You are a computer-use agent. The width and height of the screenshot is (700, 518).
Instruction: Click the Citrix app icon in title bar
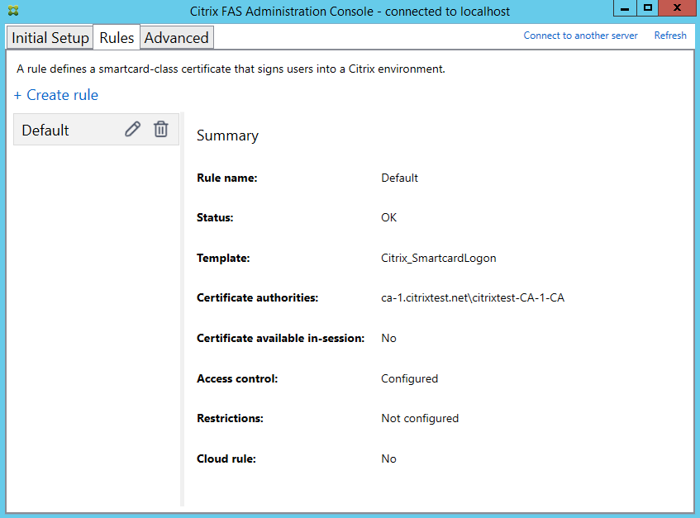(x=13, y=11)
